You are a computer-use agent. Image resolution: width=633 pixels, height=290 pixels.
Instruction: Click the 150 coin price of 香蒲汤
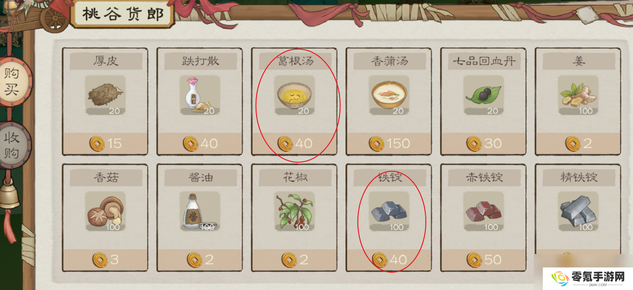(389, 143)
